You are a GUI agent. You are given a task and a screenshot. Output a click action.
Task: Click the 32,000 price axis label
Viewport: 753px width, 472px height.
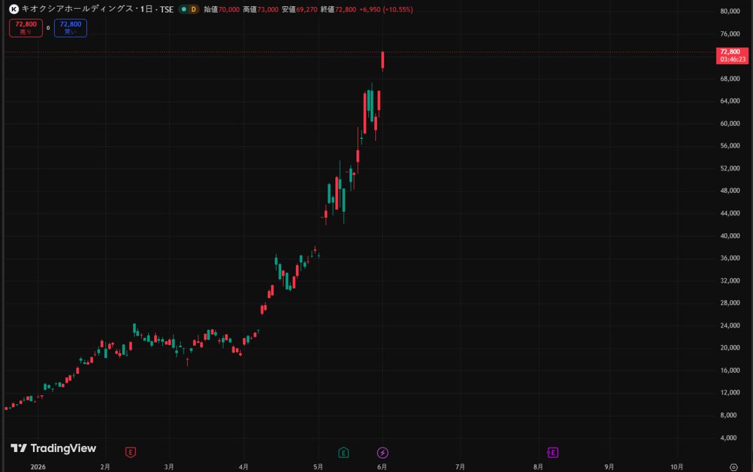click(732, 281)
